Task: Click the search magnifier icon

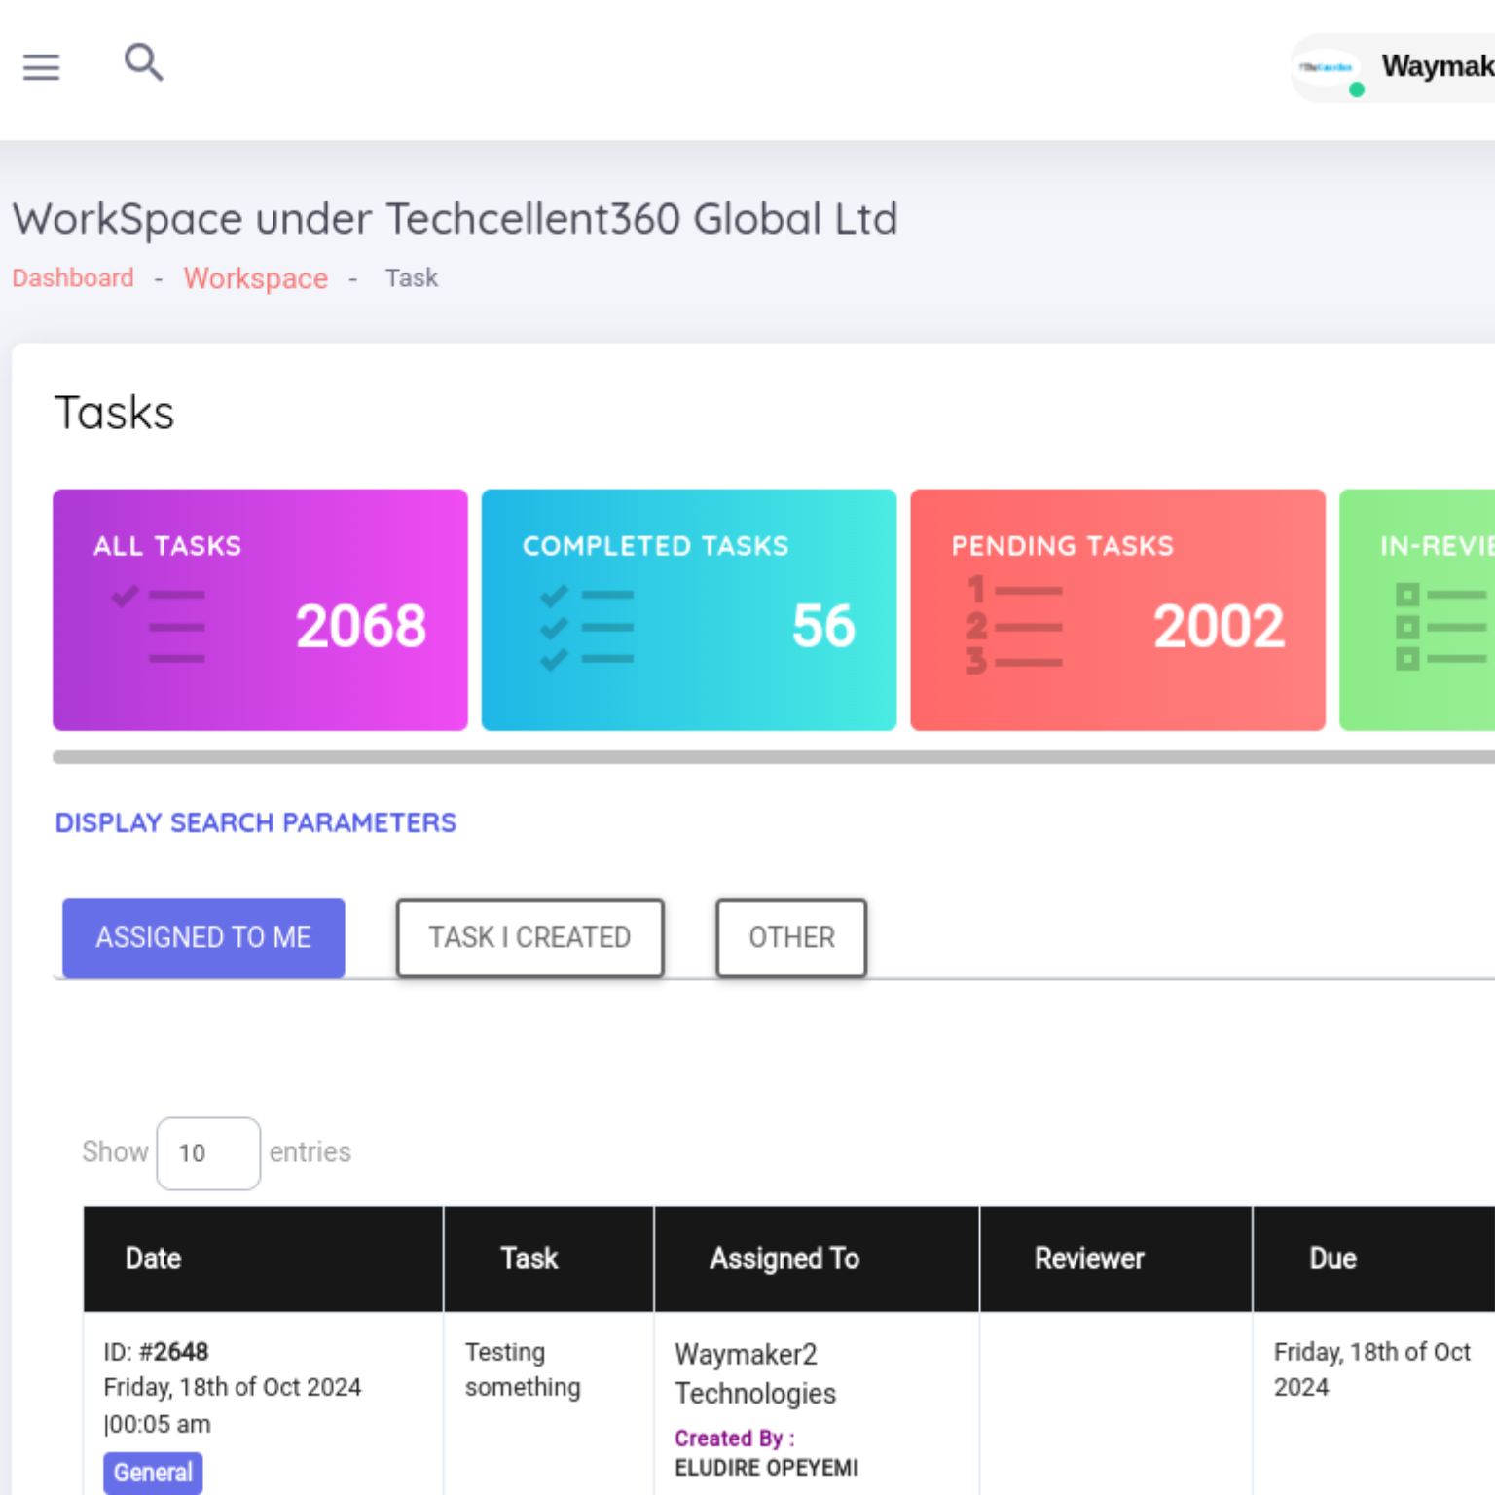Action: (143, 62)
